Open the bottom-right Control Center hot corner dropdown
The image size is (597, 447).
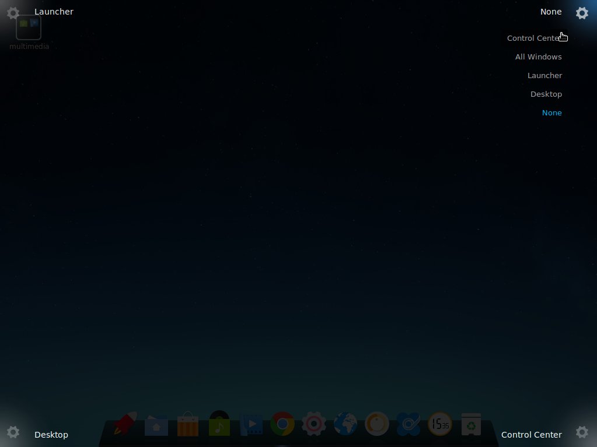pos(531,435)
